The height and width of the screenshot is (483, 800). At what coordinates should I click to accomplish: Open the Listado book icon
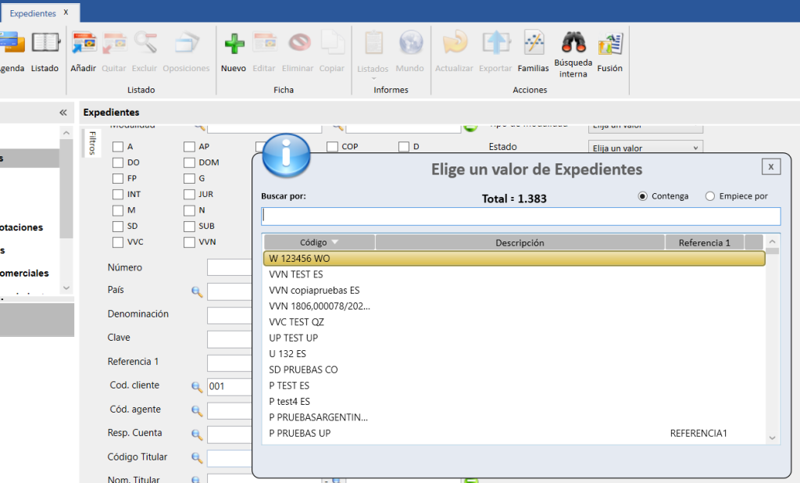pyautogui.click(x=45, y=44)
